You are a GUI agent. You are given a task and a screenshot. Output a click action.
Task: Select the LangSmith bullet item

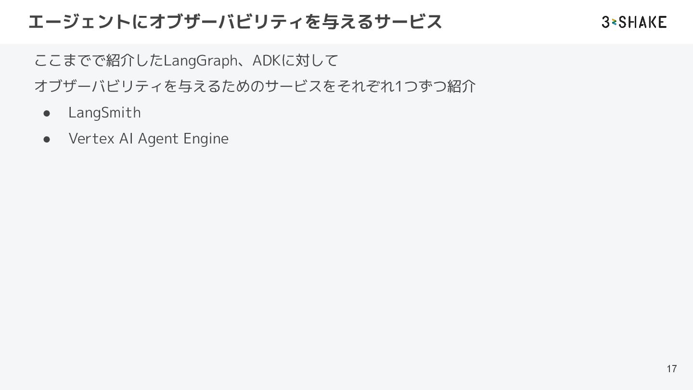click(104, 113)
